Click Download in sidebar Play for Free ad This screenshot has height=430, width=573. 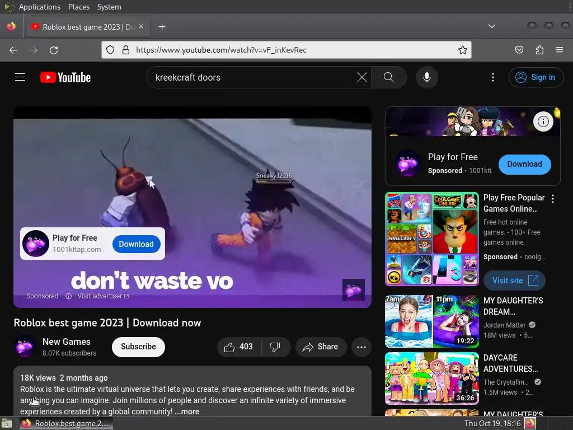(x=524, y=164)
